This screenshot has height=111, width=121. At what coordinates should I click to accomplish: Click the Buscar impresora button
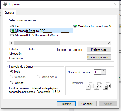point(99,57)
